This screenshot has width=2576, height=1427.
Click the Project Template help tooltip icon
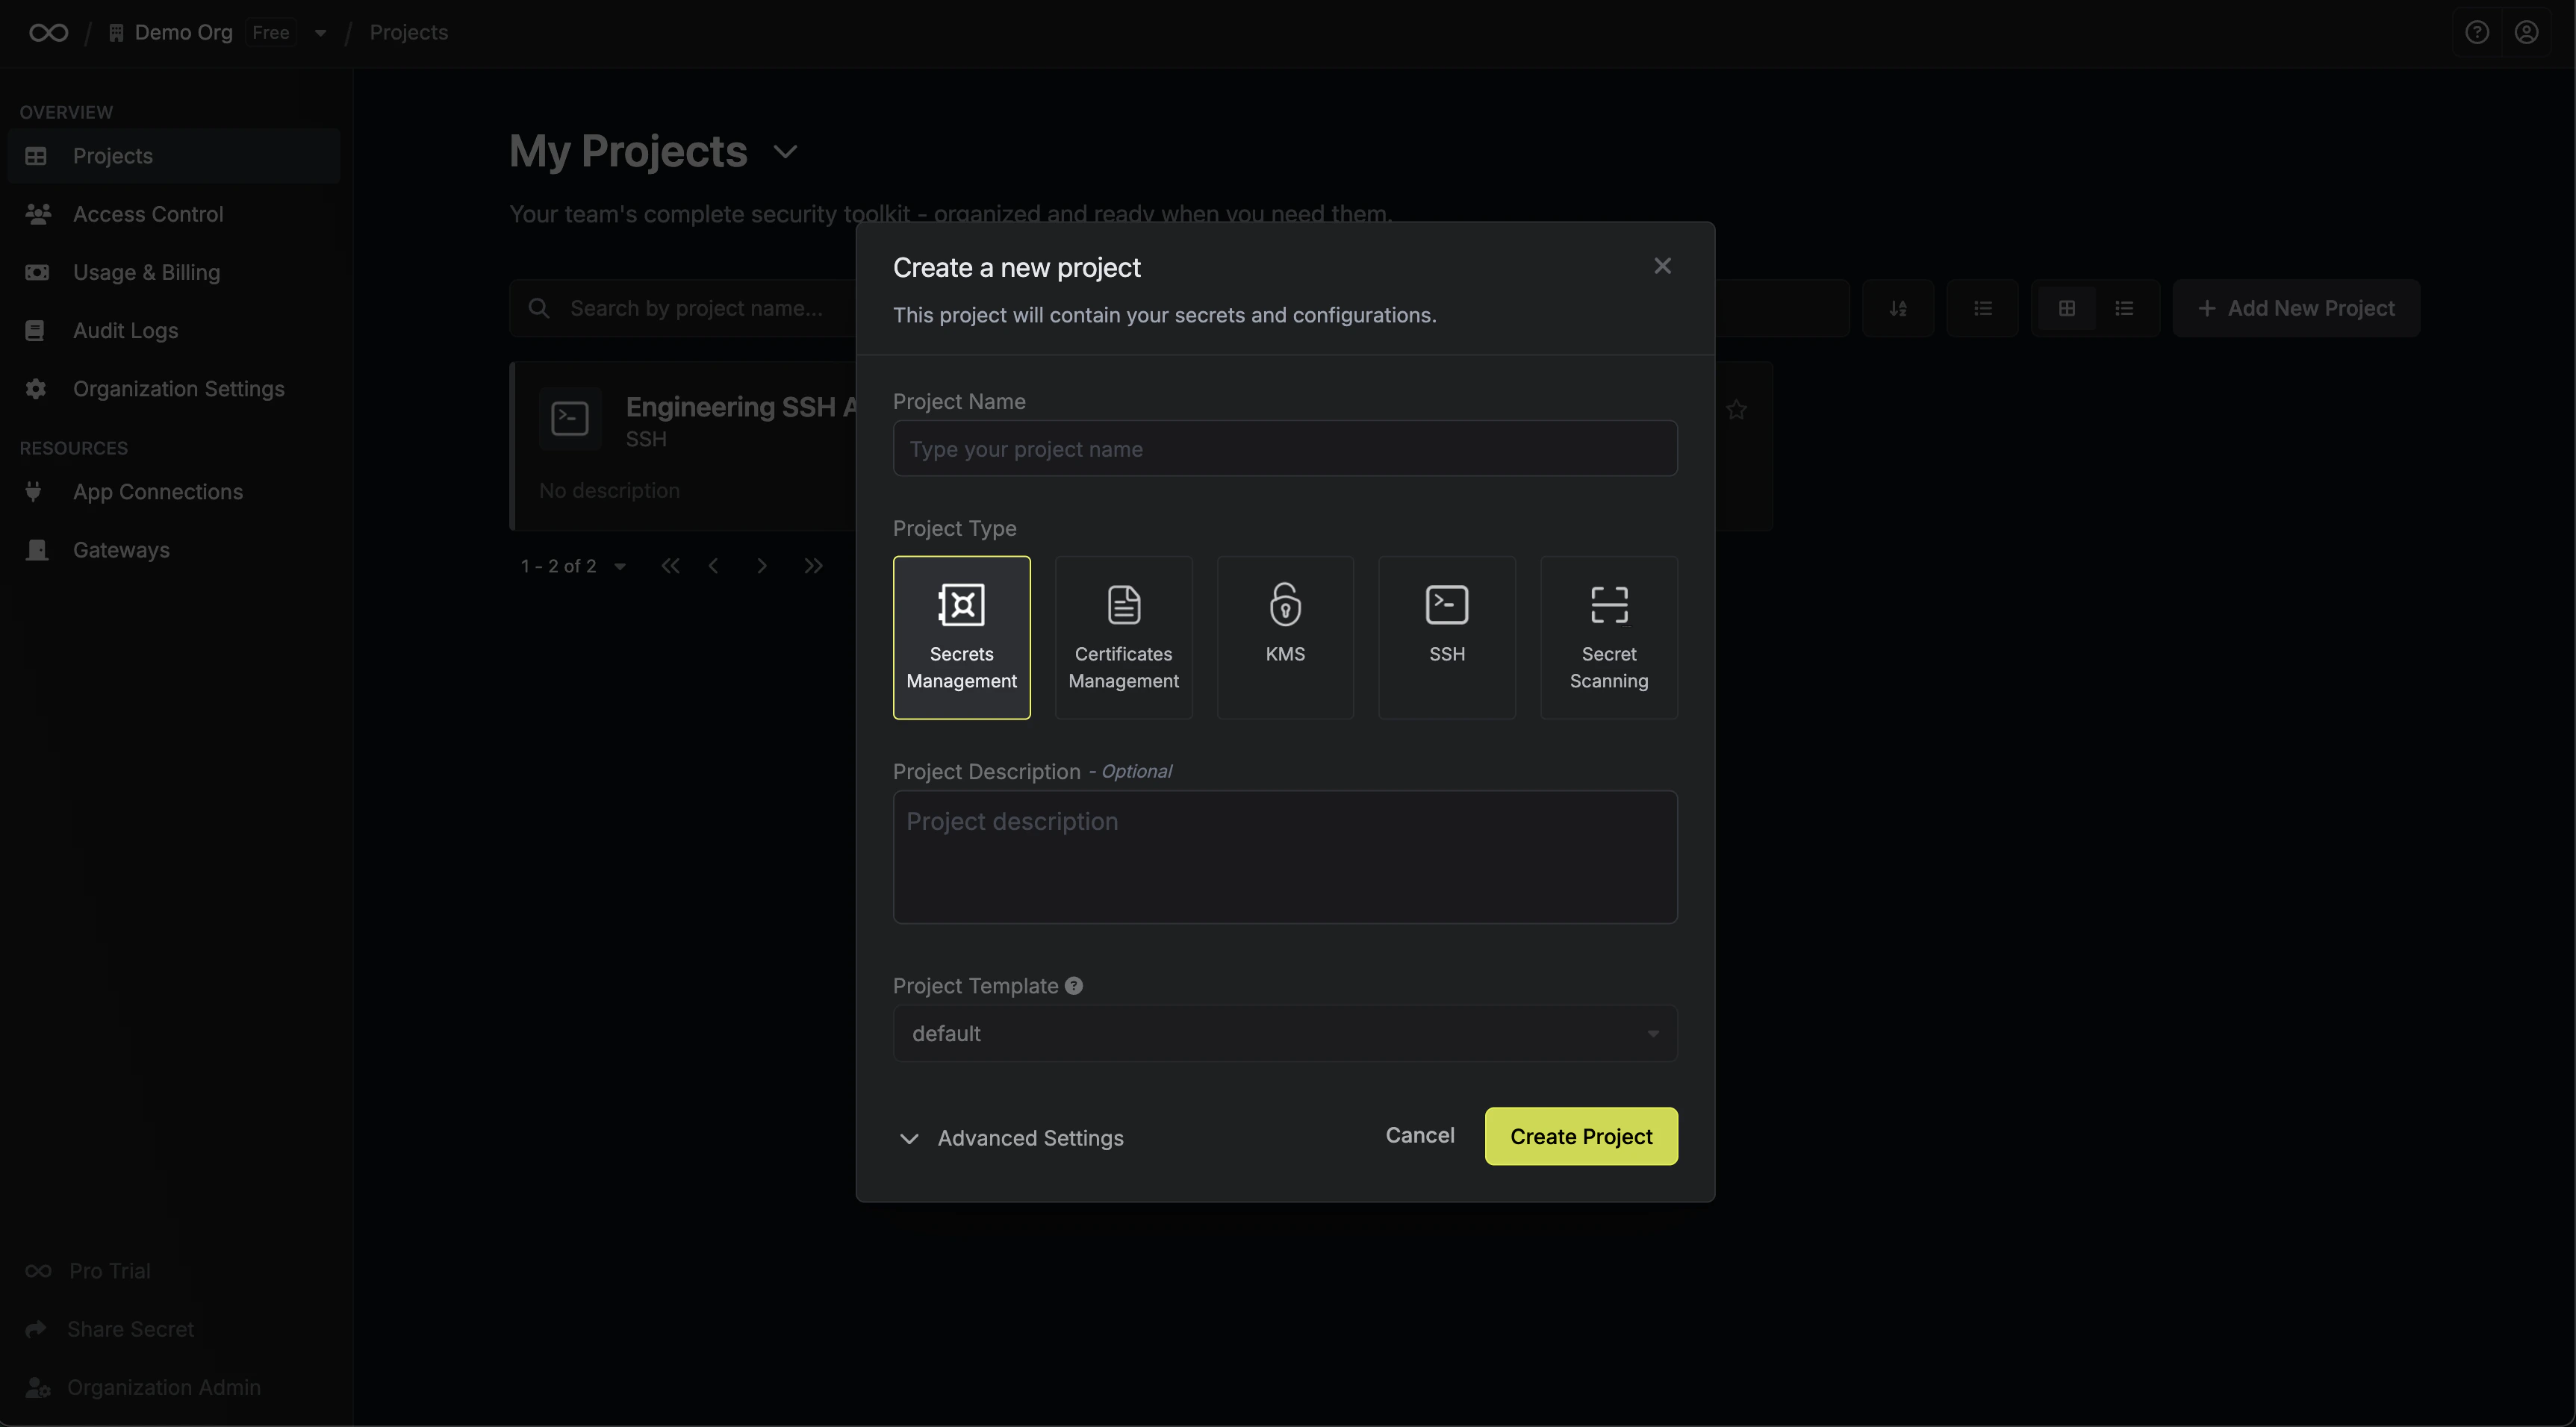point(1074,987)
